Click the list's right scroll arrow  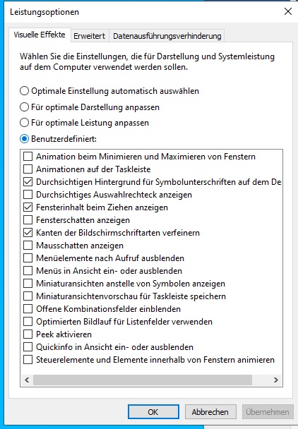[276, 380]
